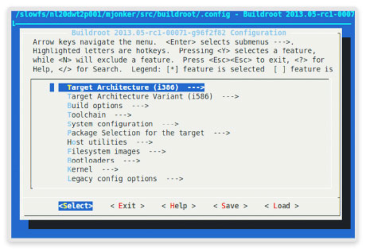Expand the Toolchain submenu
Viewport: 366px width, 252px height.
pos(86,115)
